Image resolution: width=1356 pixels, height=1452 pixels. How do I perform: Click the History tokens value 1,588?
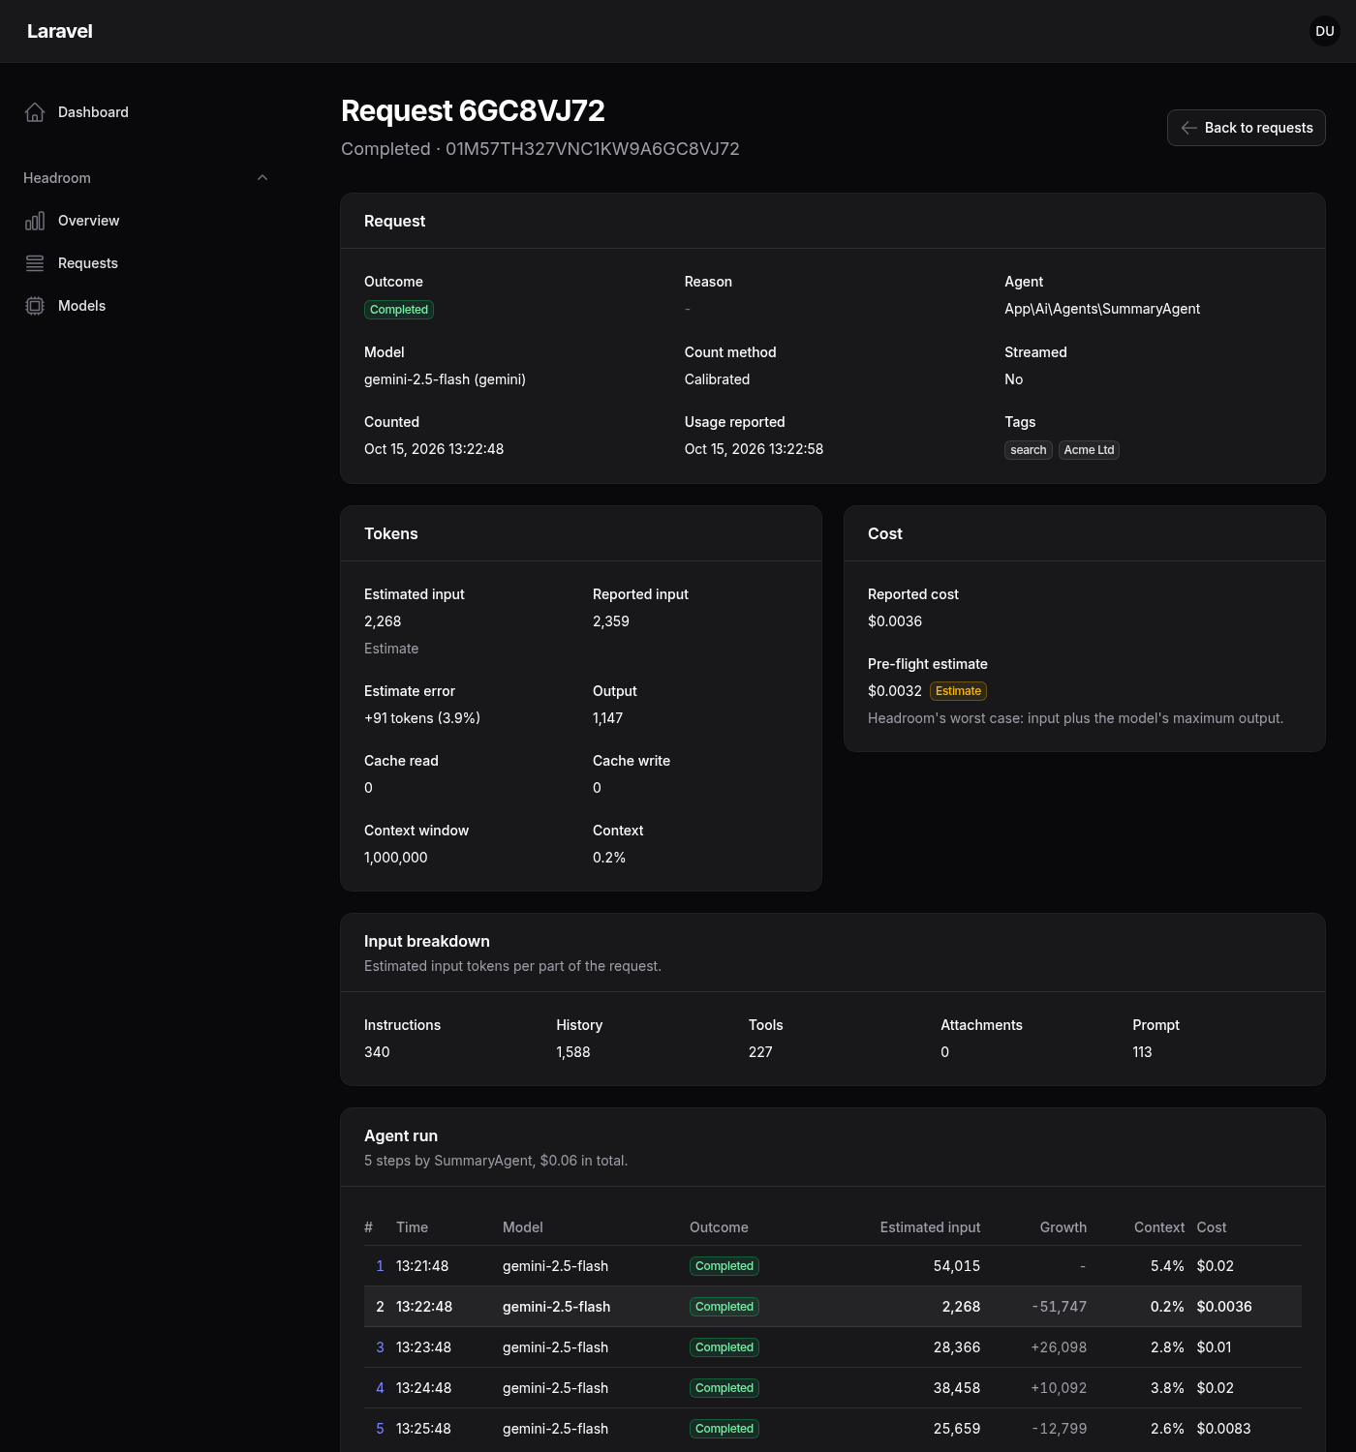(x=573, y=1052)
